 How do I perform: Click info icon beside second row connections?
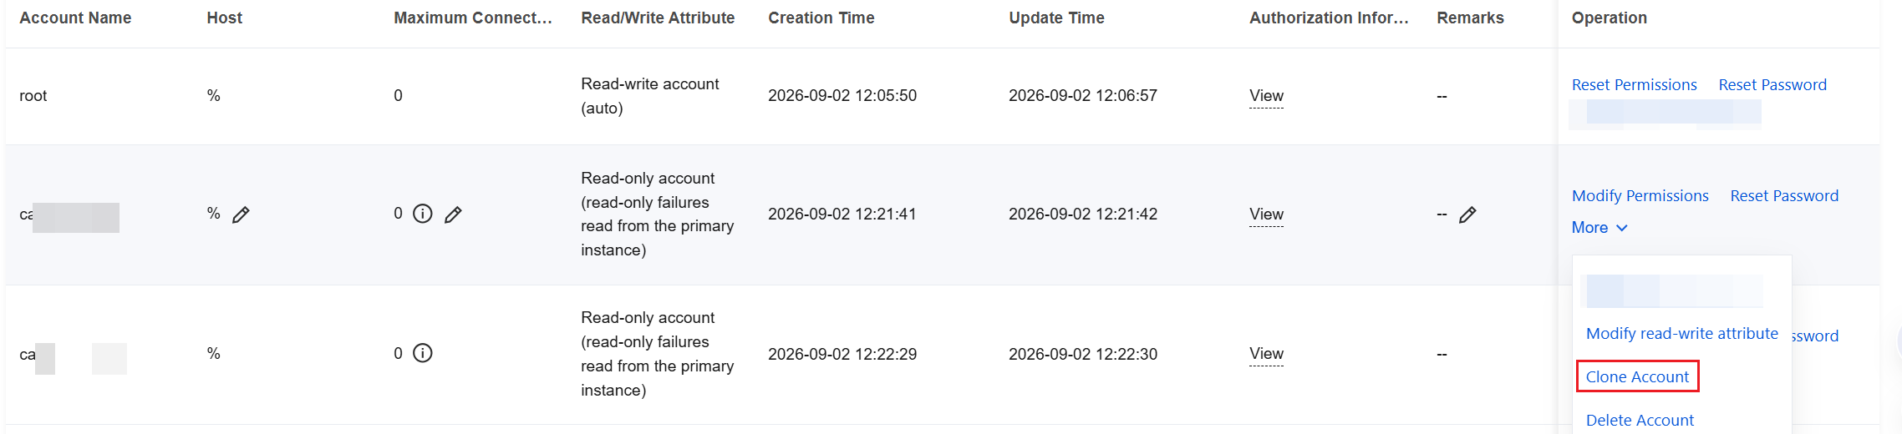click(423, 214)
